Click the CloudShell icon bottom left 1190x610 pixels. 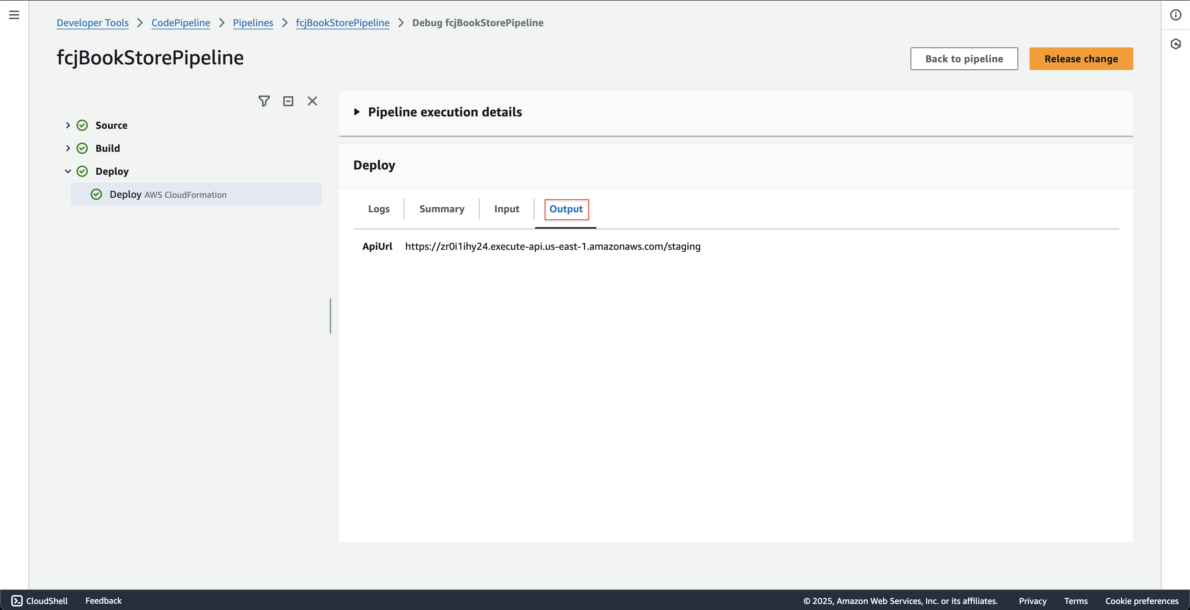pos(15,600)
